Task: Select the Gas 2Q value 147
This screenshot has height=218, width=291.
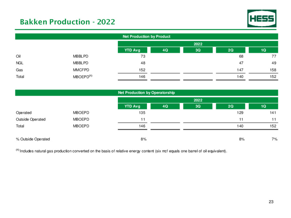Action: tap(240, 70)
